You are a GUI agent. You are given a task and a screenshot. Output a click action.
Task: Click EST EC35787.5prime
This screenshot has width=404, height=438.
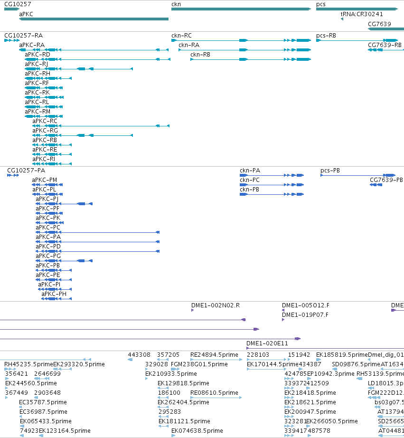43,402
